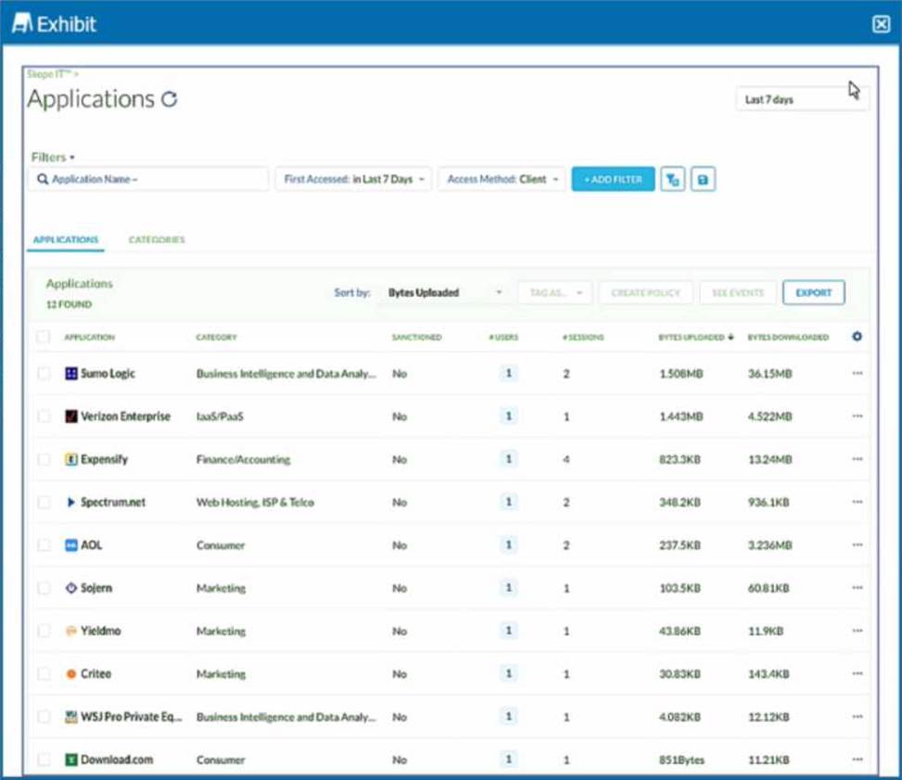902x780 pixels.
Task: Click the user count badge for Expensify
Action: point(509,459)
